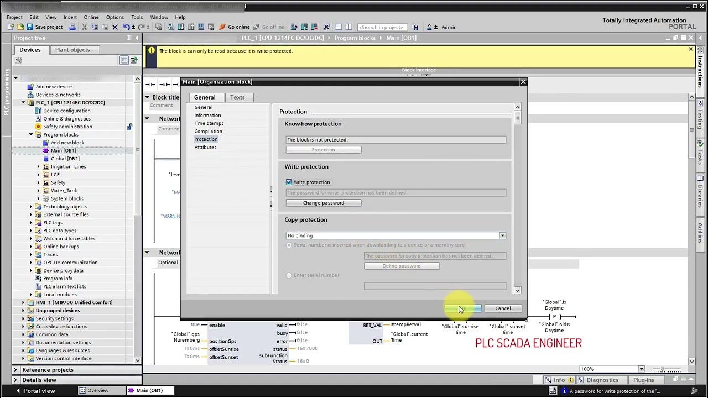Image resolution: width=708 pixels, height=398 pixels.
Task: Click the Undo arrow icon
Action: [127, 27]
